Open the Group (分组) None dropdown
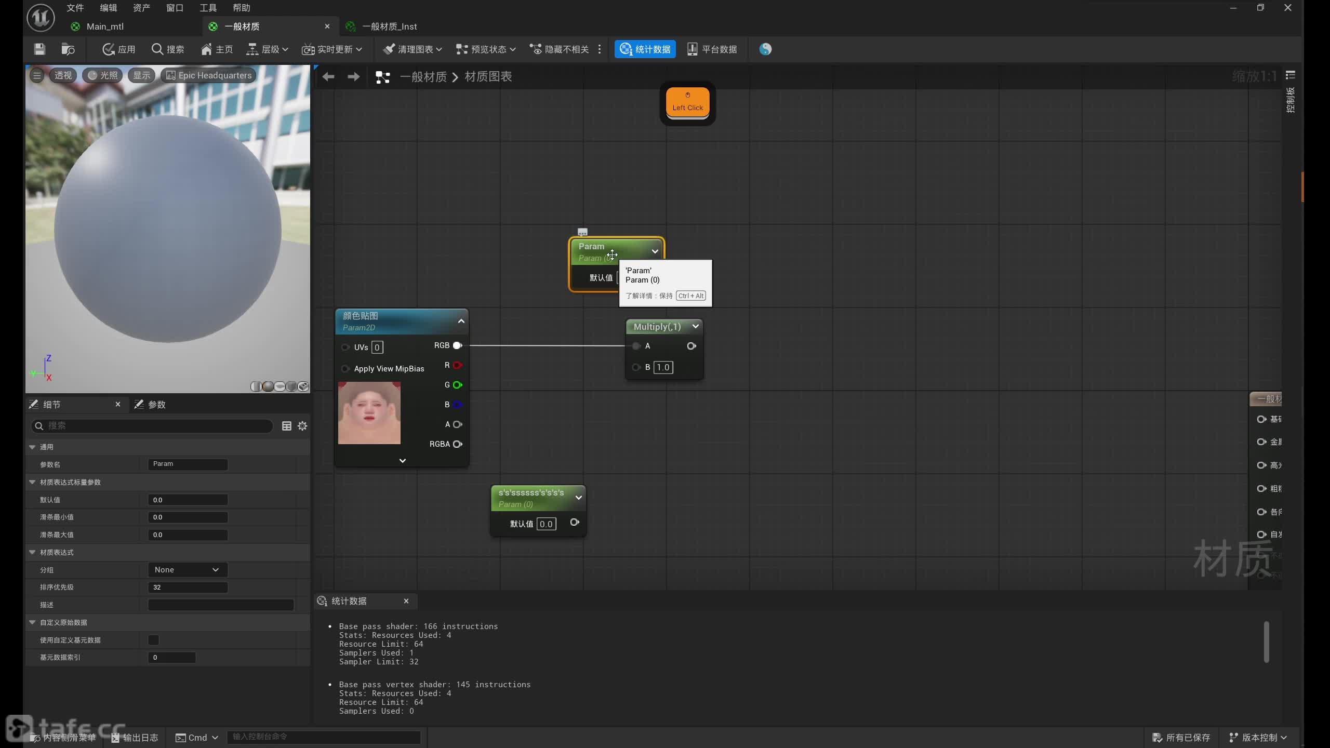 point(188,570)
